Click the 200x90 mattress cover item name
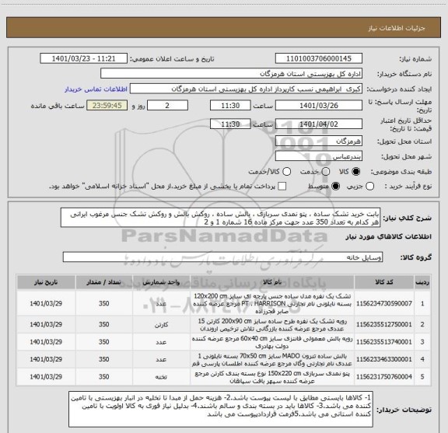Image resolution: width=448 pixels, height=433 pixels. coord(272,325)
